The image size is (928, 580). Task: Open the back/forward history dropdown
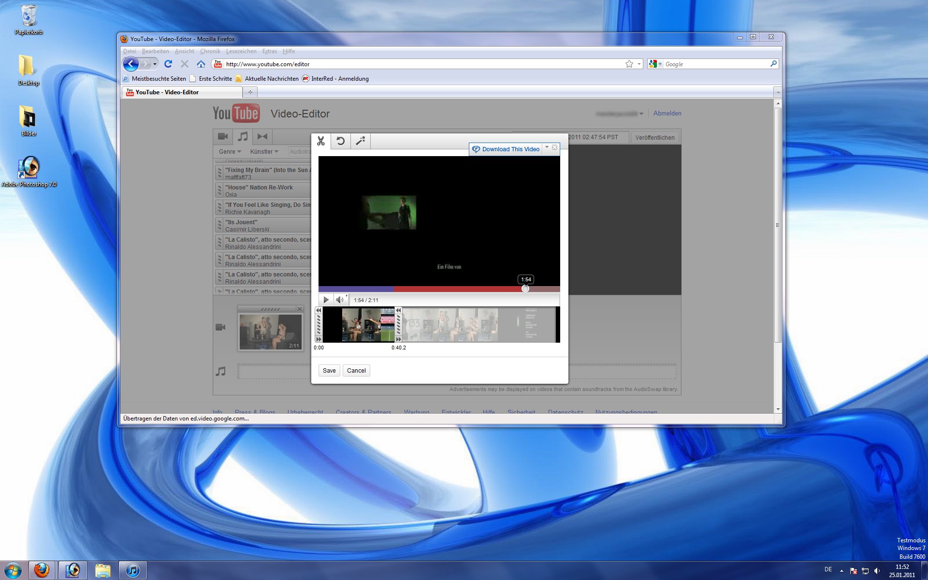click(155, 64)
